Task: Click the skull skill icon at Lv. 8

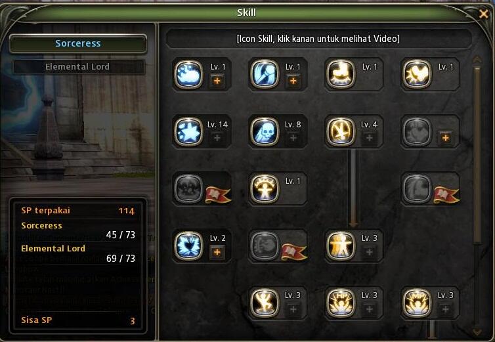Action: [265, 132]
